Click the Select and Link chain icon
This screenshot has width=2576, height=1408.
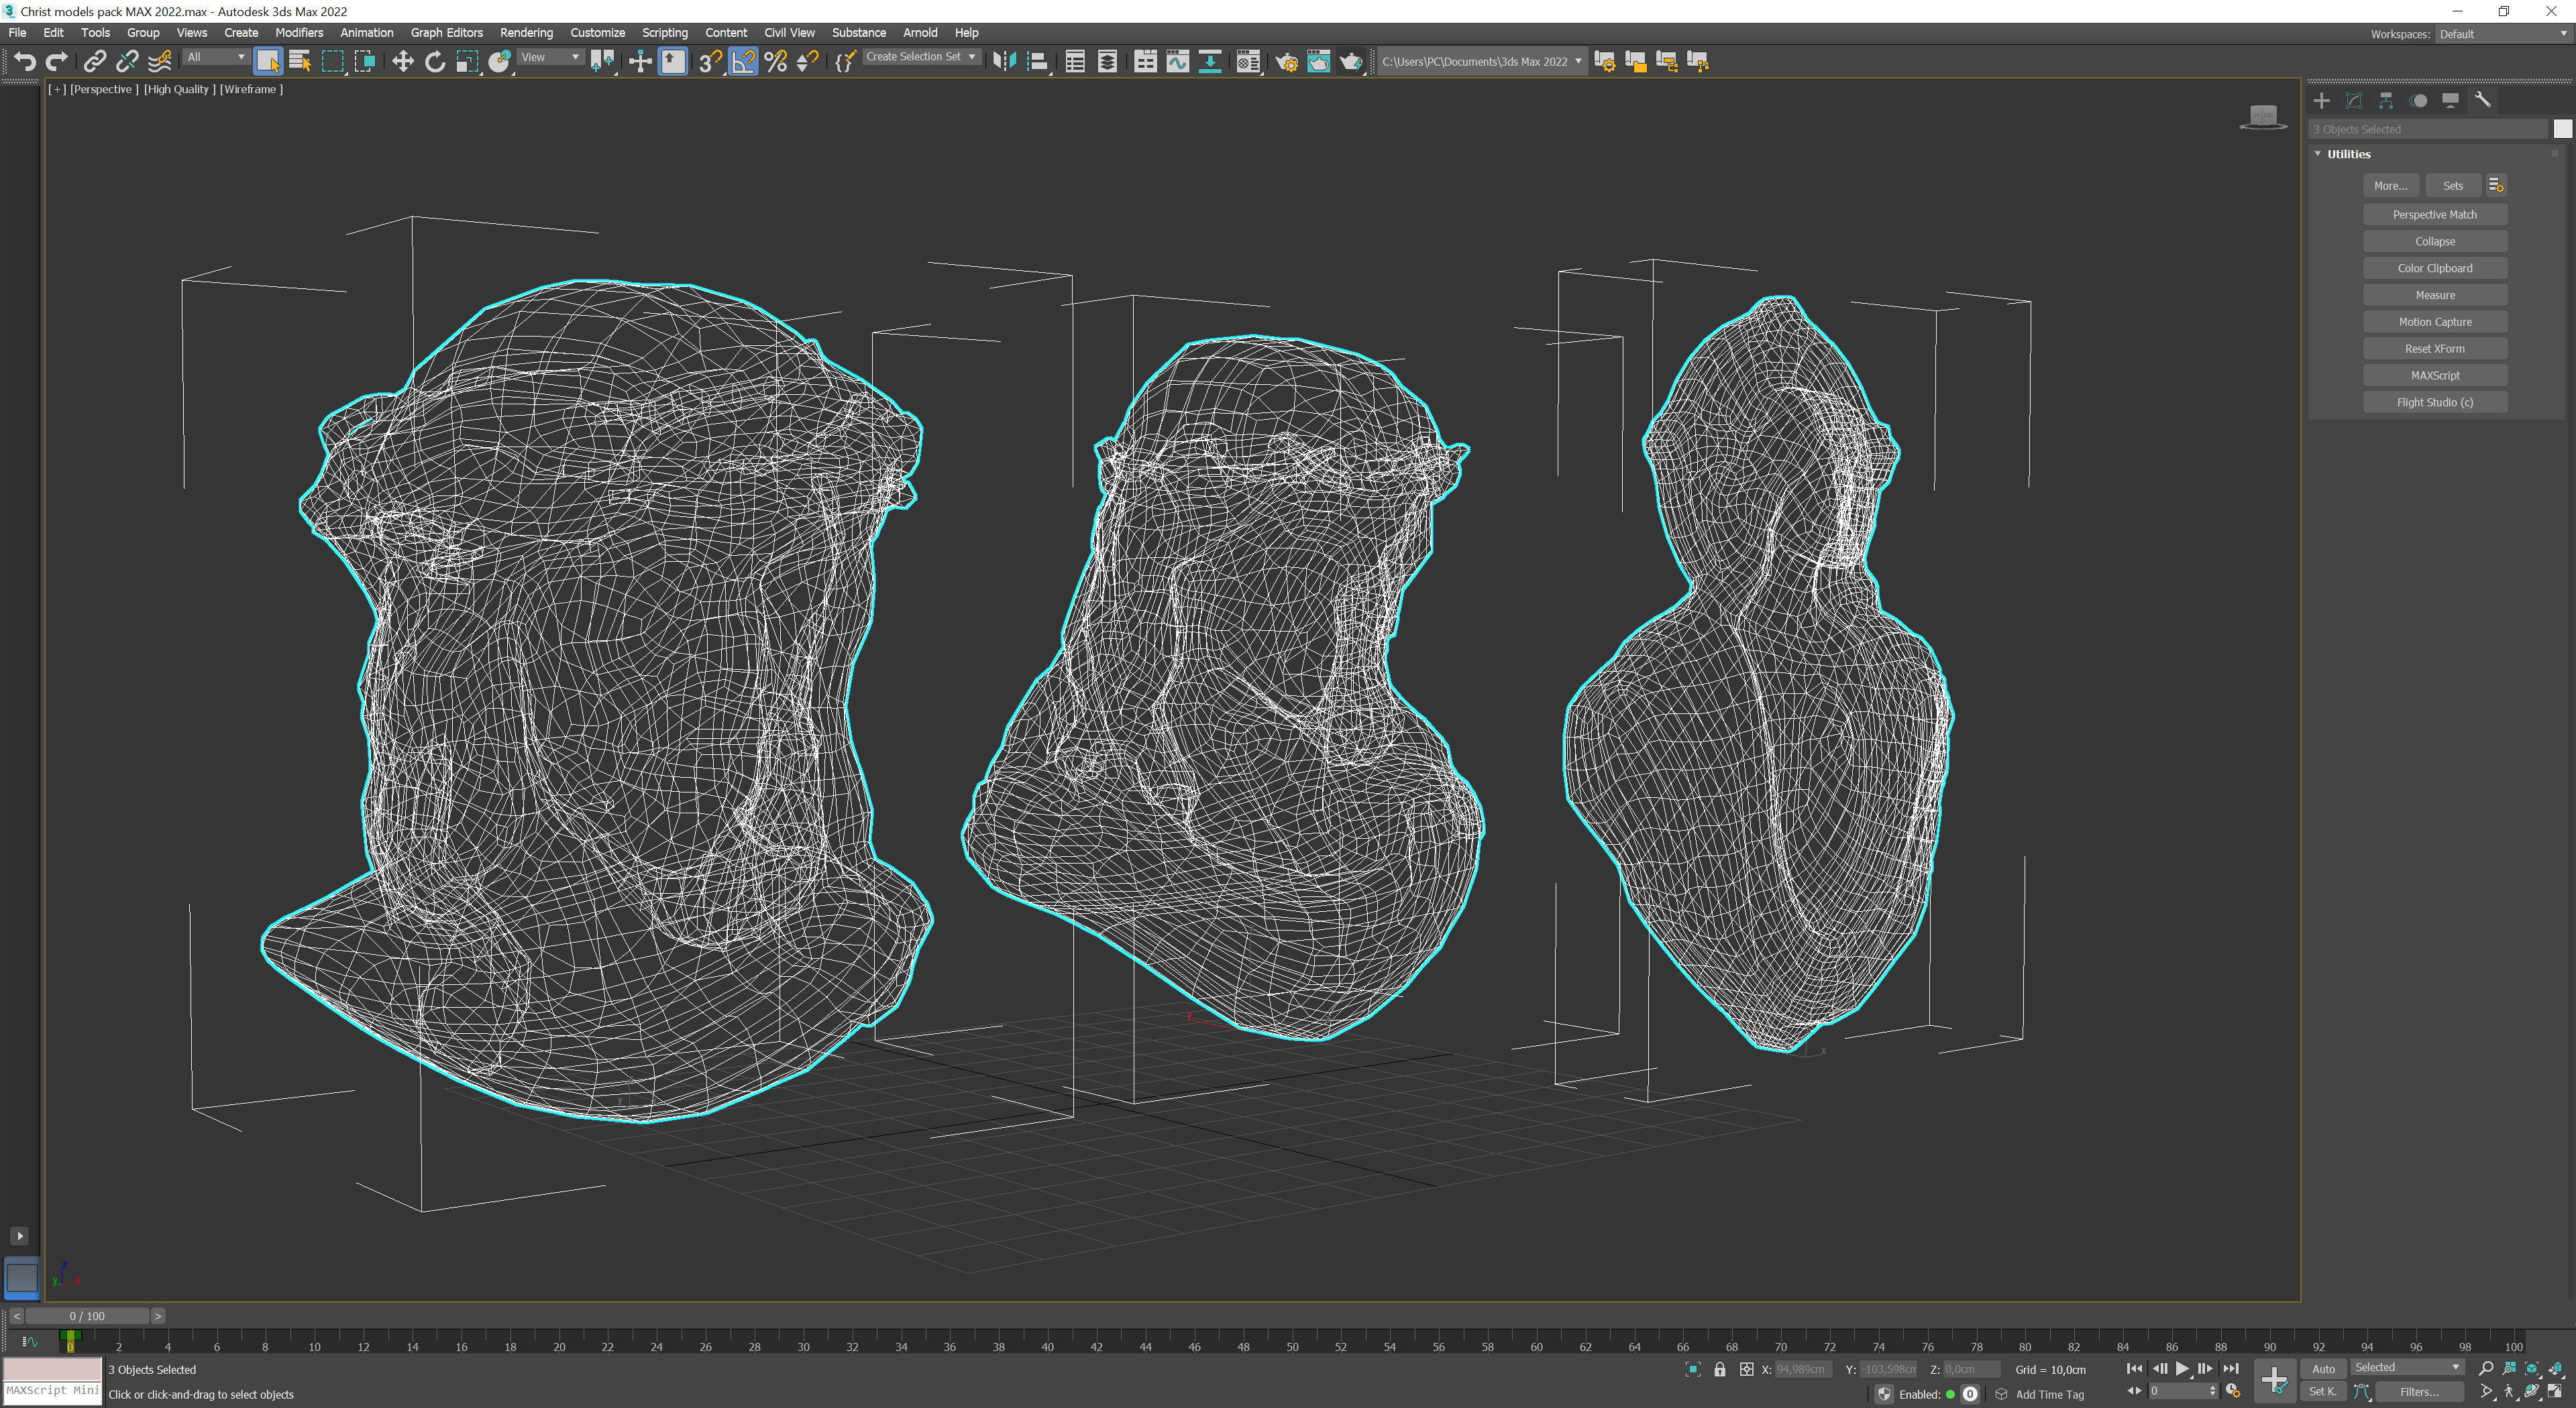tap(94, 62)
